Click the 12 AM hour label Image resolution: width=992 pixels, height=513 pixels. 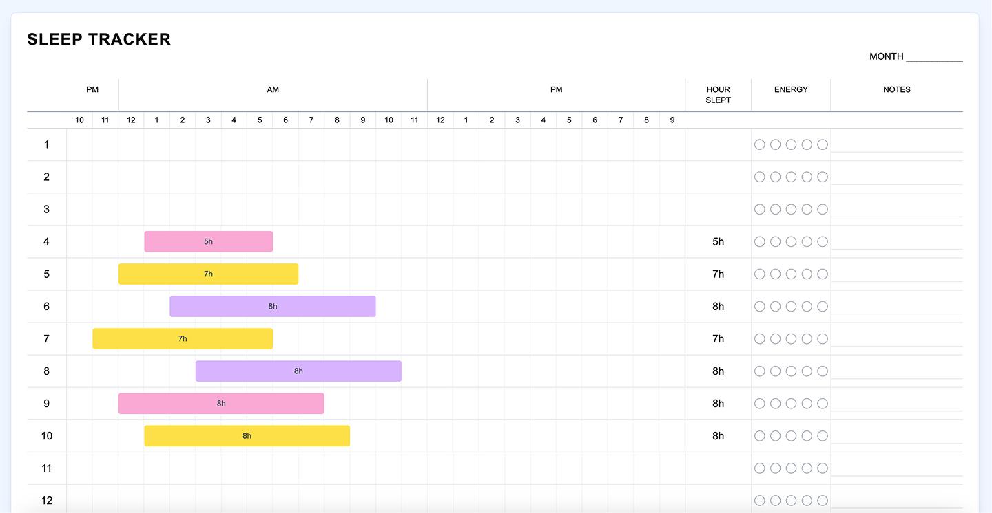point(131,120)
